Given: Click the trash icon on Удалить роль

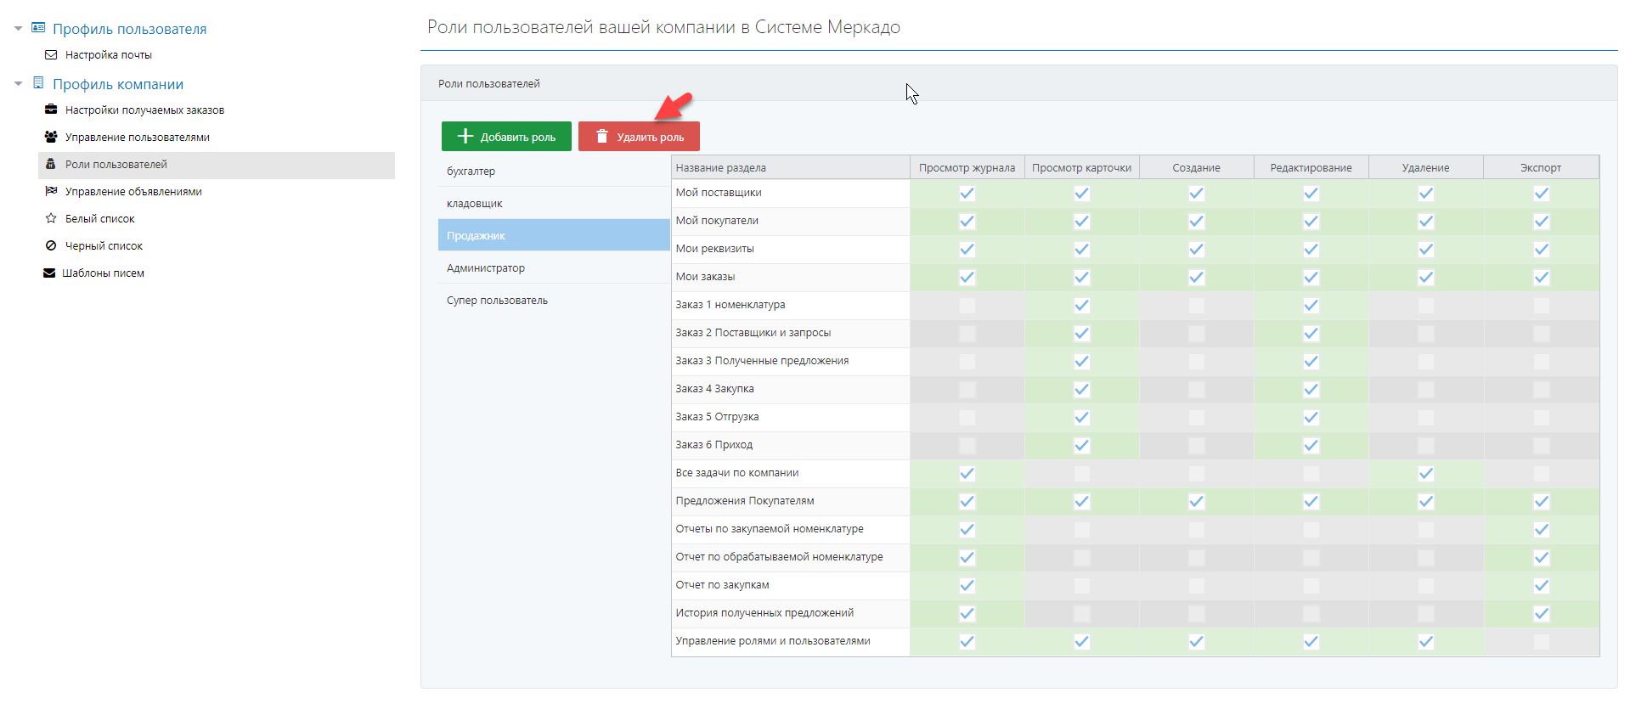Looking at the screenshot, I should click(x=602, y=137).
